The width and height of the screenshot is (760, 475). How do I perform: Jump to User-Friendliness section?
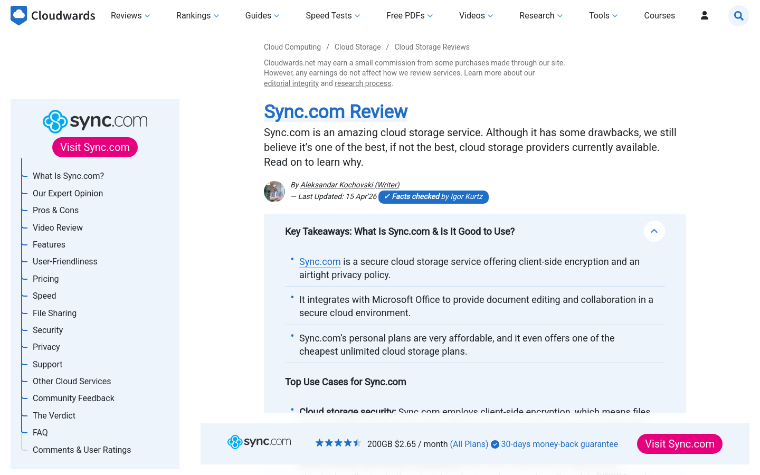(65, 261)
